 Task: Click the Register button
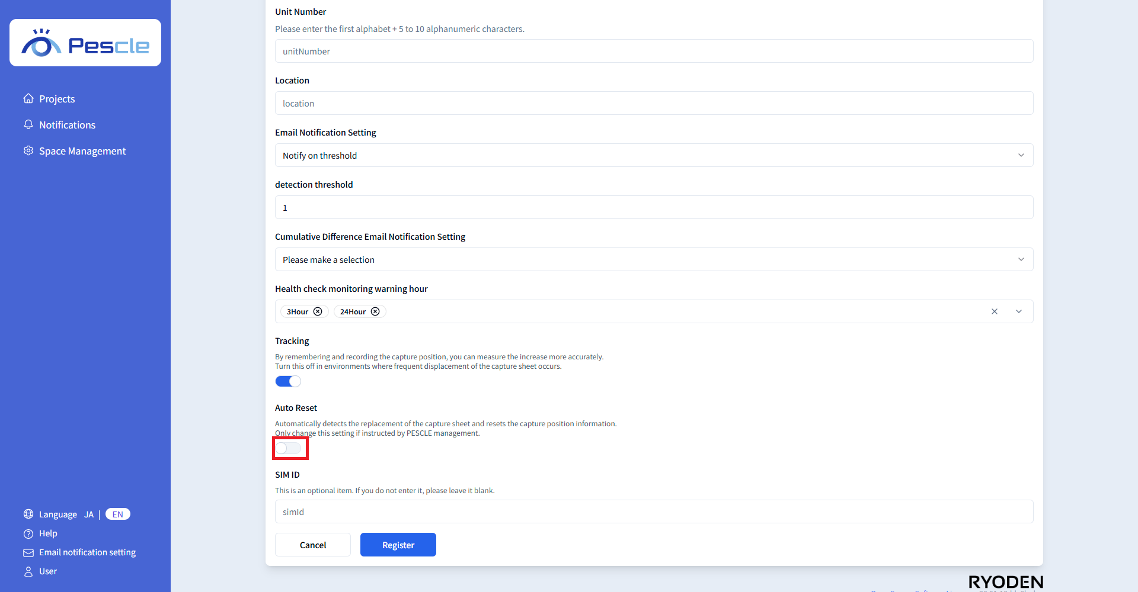tap(398, 545)
